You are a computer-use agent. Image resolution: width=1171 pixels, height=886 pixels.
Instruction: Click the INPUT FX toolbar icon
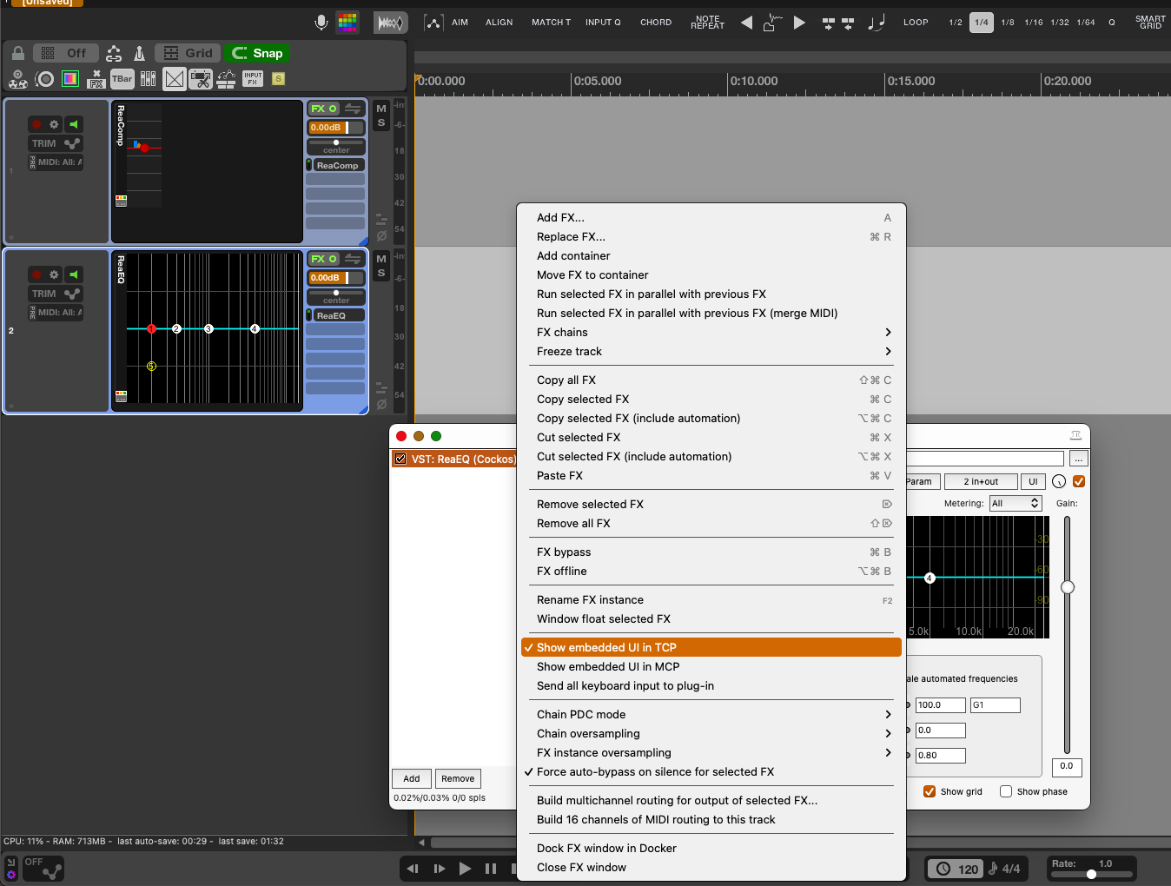click(x=253, y=79)
